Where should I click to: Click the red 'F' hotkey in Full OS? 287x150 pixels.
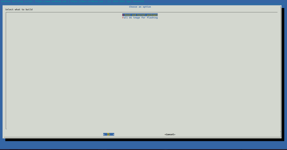[x=123, y=18]
